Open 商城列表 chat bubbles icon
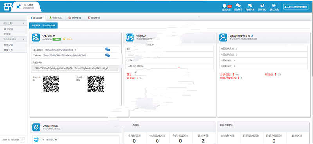The width and height of the screenshot is (313, 144). (x=250, y=7)
